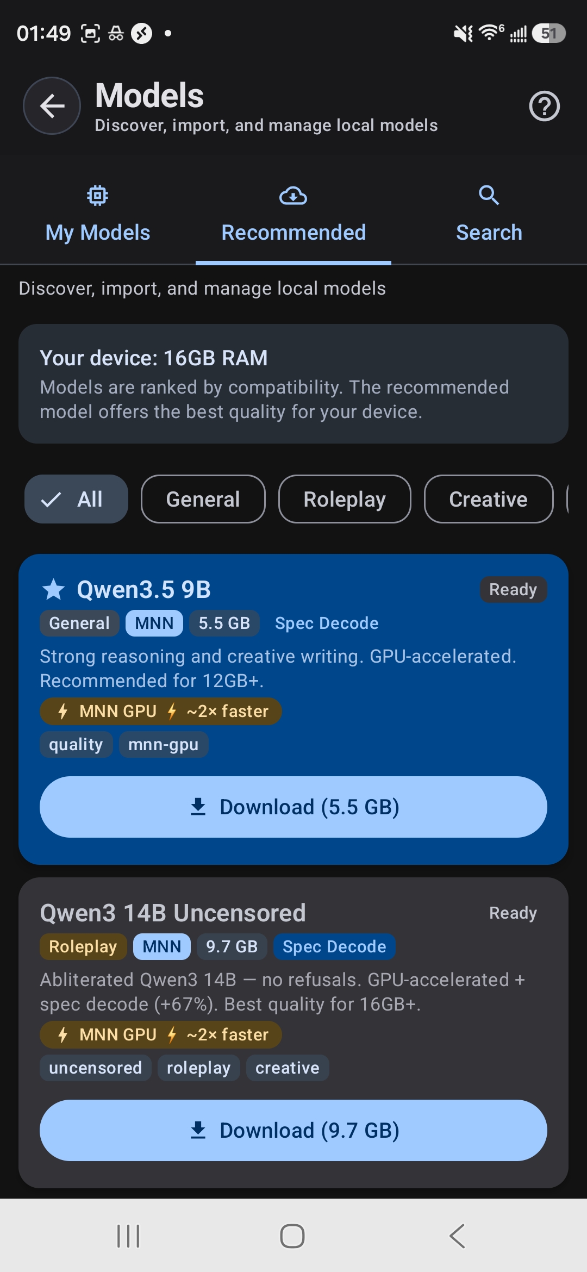The image size is (587, 1272).
Task: Open the Qwen3 14B Uncensored model card
Action: [x=173, y=912]
